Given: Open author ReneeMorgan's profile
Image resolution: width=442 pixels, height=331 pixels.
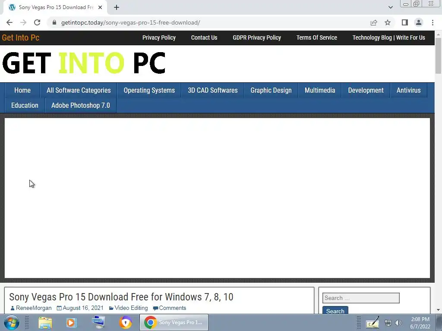Looking at the screenshot, I should (34, 308).
